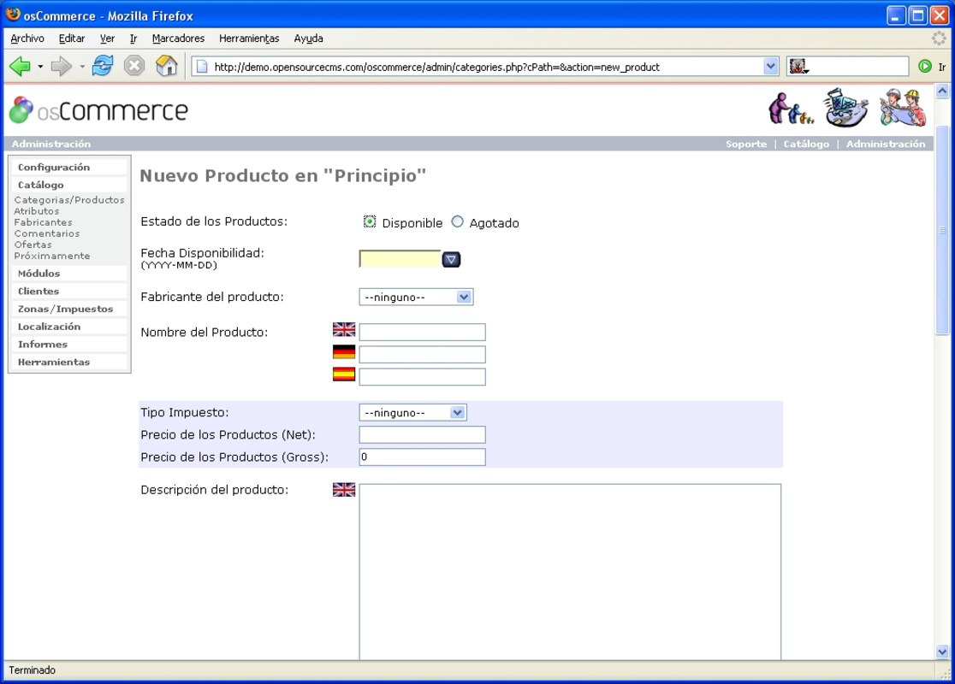Open the Herramientas menu in menu bar
Viewport: 955px width, 684px height.
point(249,38)
